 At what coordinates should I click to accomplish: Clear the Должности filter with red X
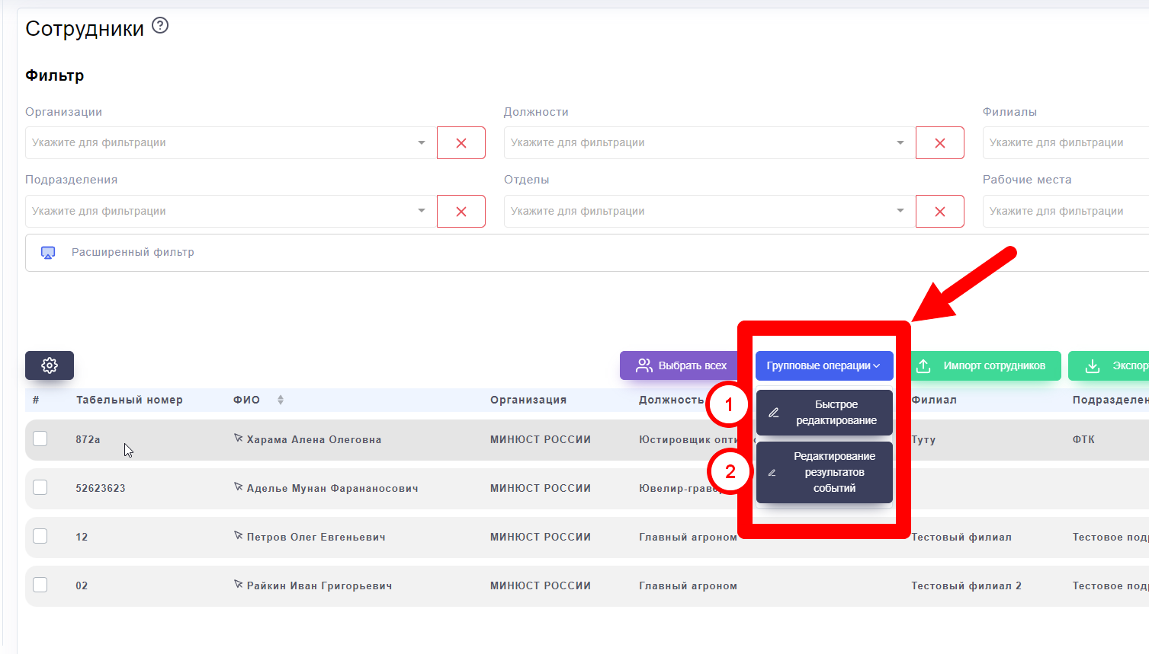click(x=939, y=143)
